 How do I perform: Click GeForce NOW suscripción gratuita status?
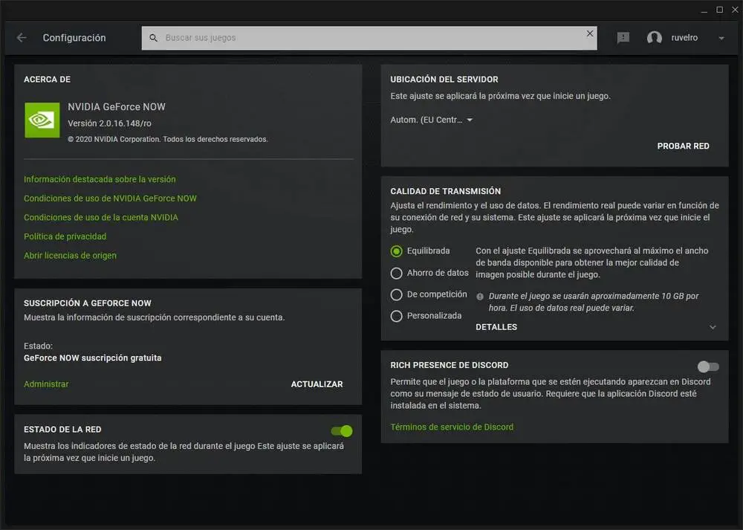coord(92,358)
